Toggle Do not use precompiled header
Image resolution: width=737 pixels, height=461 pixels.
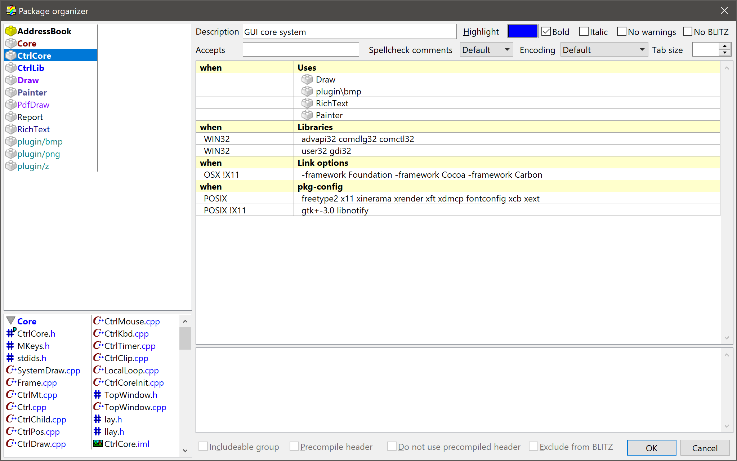(x=392, y=447)
